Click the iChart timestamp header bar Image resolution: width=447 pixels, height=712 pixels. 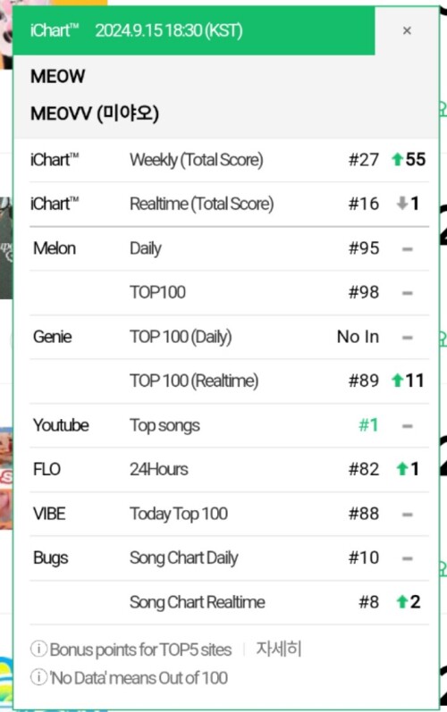point(194,30)
